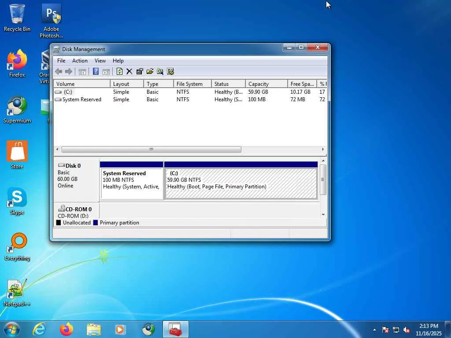
Task: Click the Back arrow in the toolbar
Action: [x=59, y=71]
